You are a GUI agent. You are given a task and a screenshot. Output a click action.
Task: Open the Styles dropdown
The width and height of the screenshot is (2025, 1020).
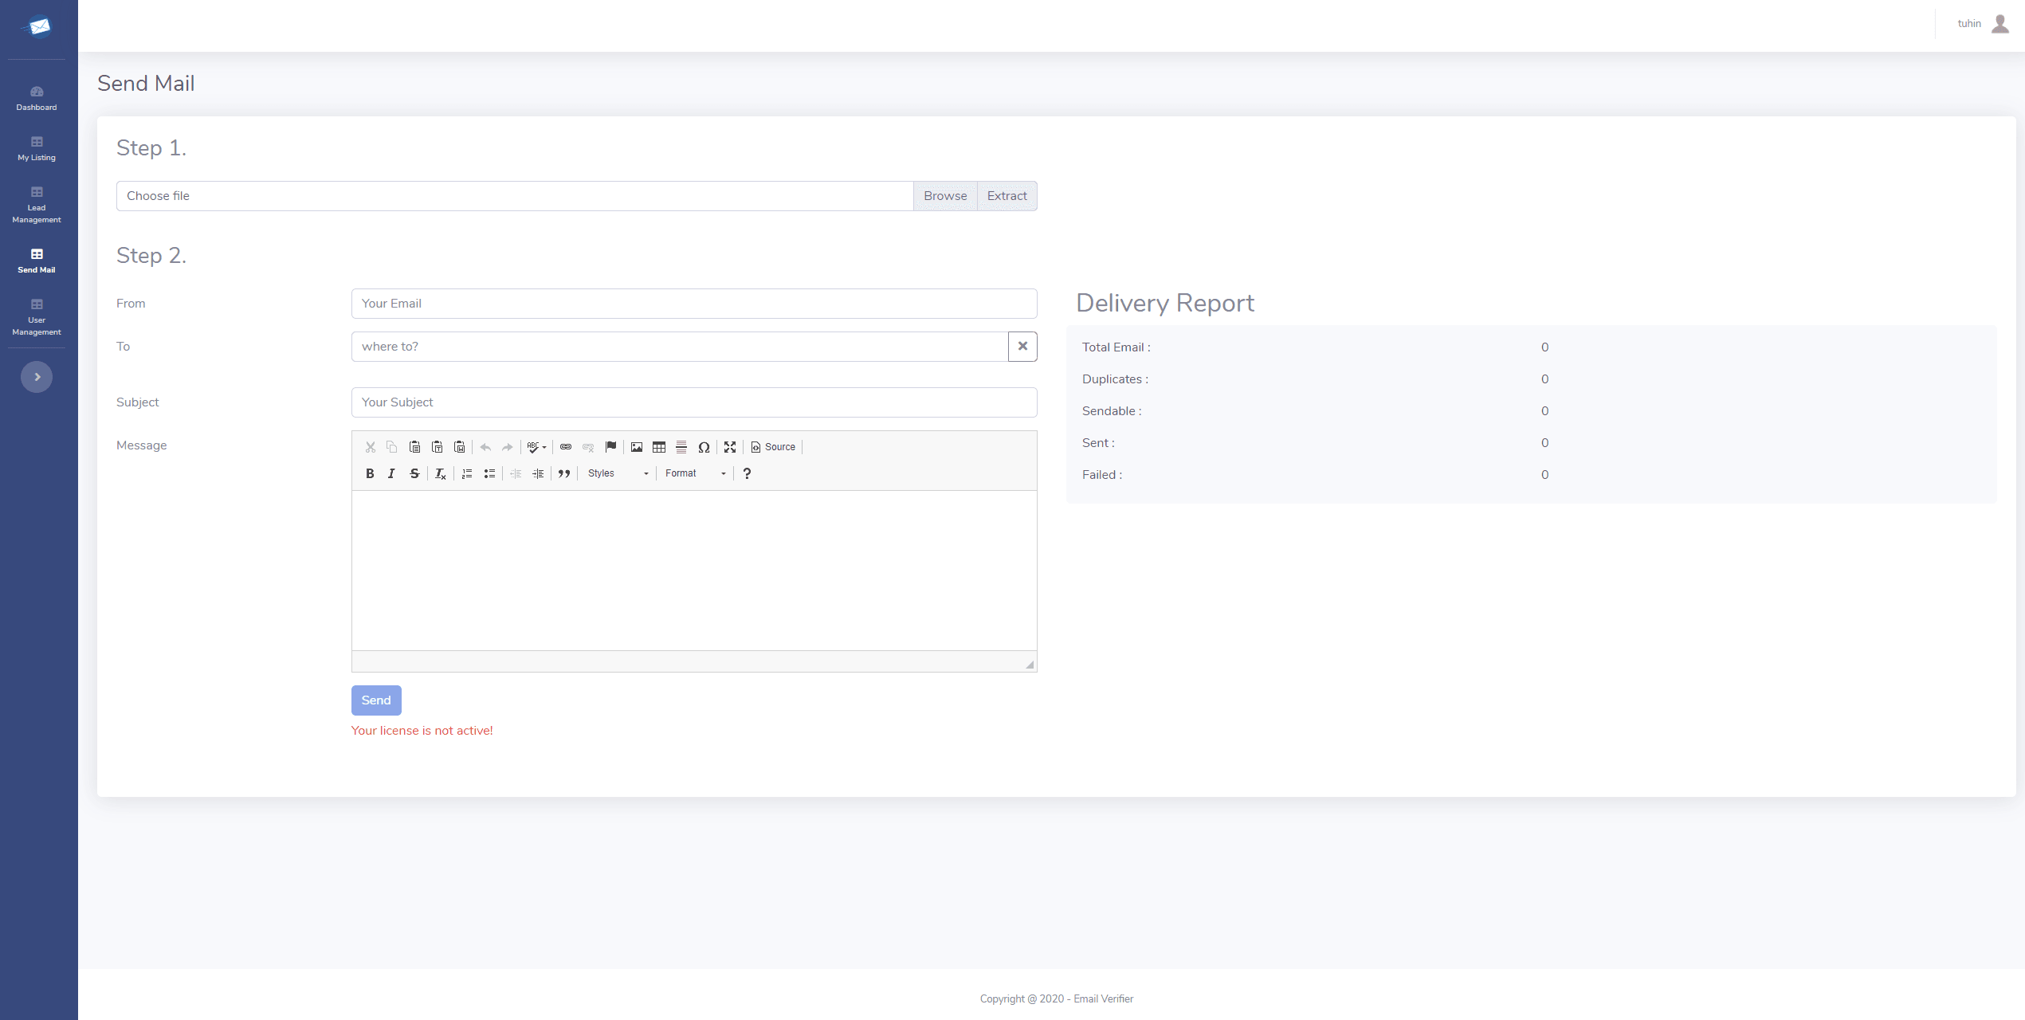coord(618,473)
